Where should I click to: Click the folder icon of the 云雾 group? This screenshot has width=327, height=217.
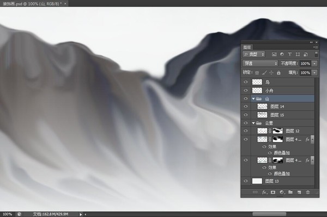pyautogui.click(x=259, y=123)
